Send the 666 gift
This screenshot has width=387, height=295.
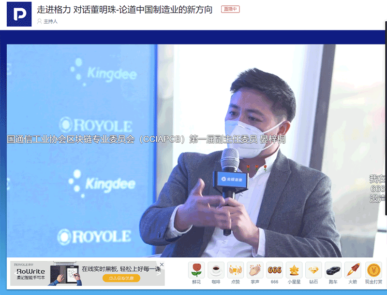click(x=274, y=270)
